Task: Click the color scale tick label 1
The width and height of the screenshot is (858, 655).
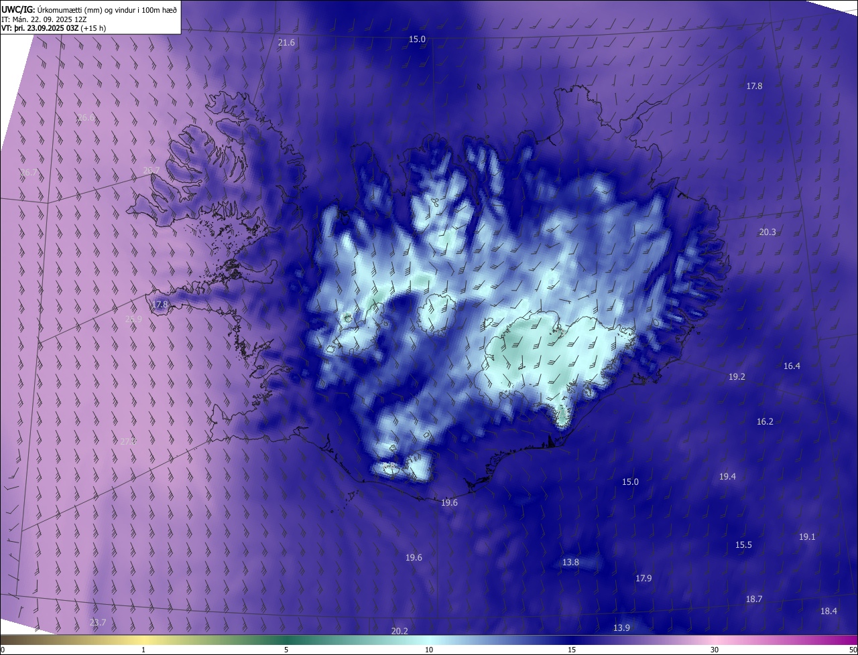Action: (x=144, y=650)
